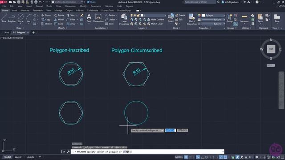
Task: Click the Measure utility
Action: coord(244,18)
